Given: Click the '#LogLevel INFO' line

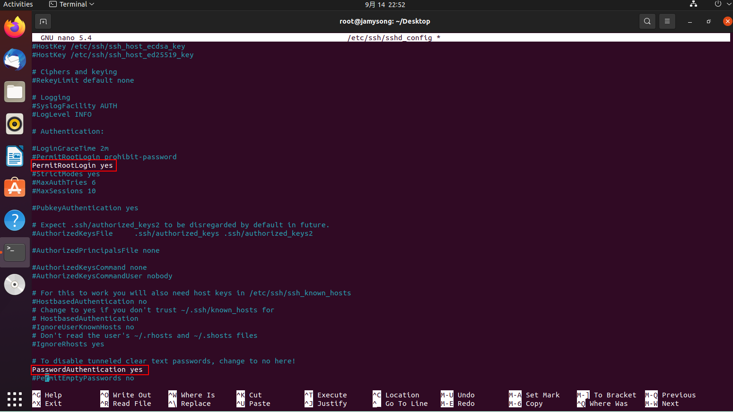Looking at the screenshot, I should 61,114.
